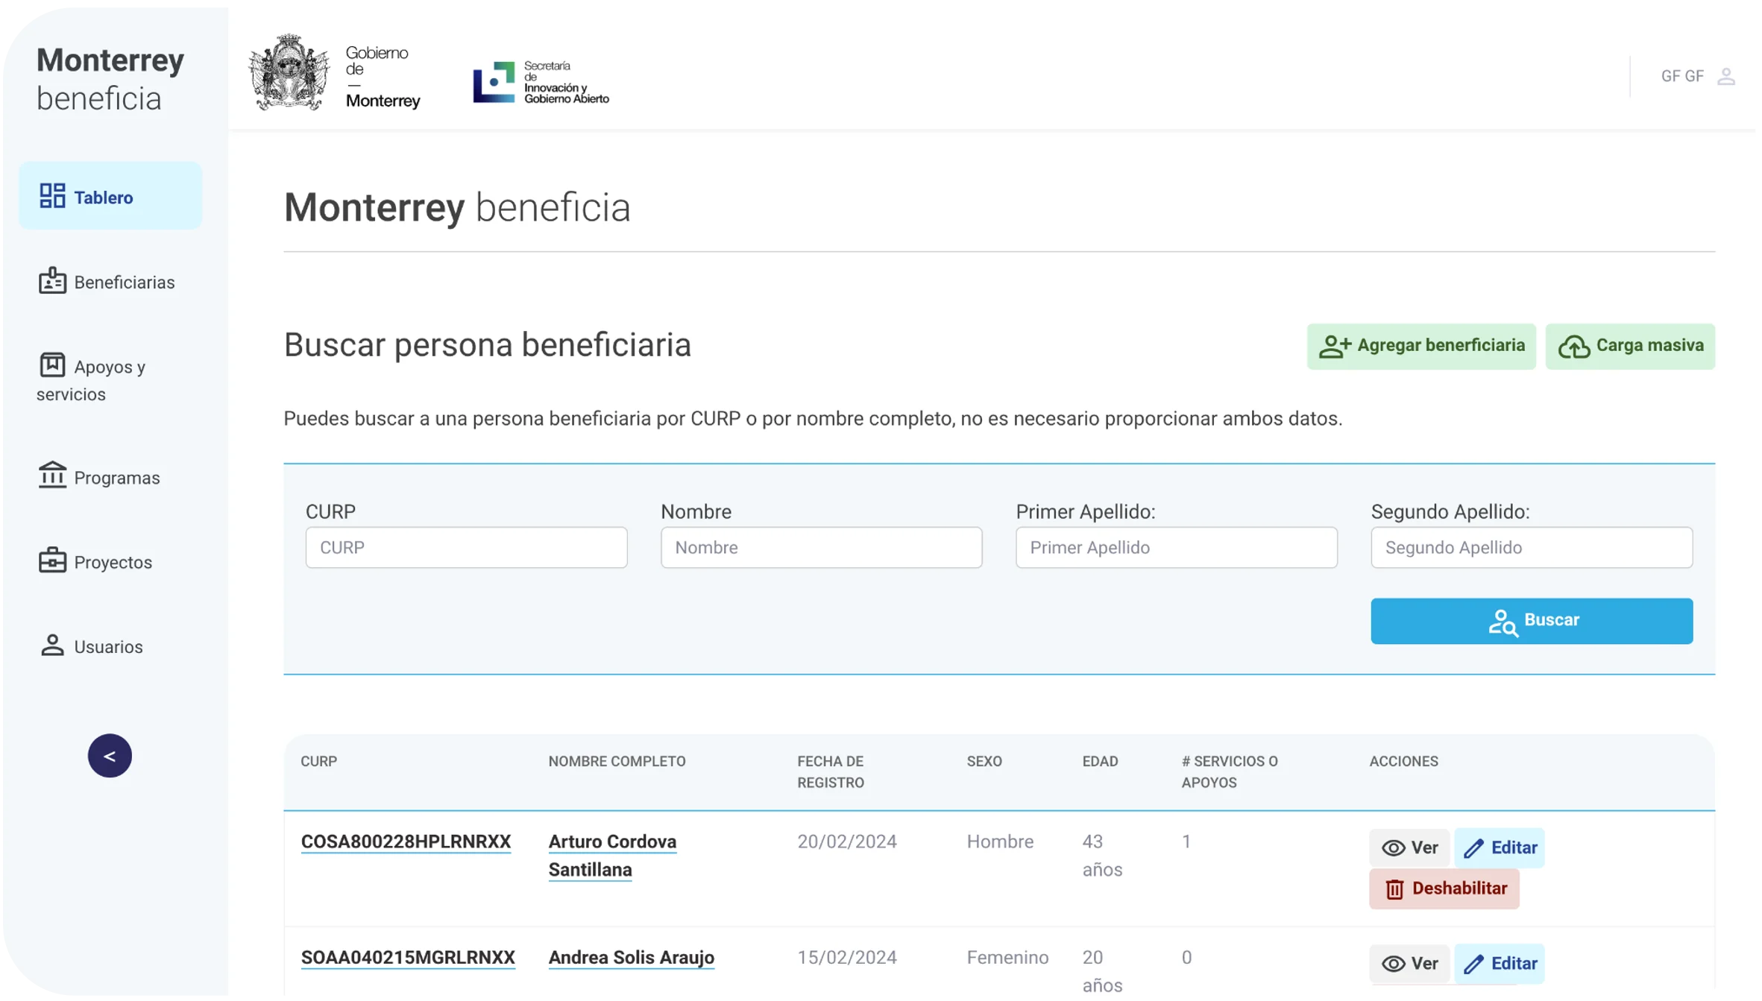Click the pencil icon for Arturo Cordova row
This screenshot has height=1001, width=1762.
1473,849
